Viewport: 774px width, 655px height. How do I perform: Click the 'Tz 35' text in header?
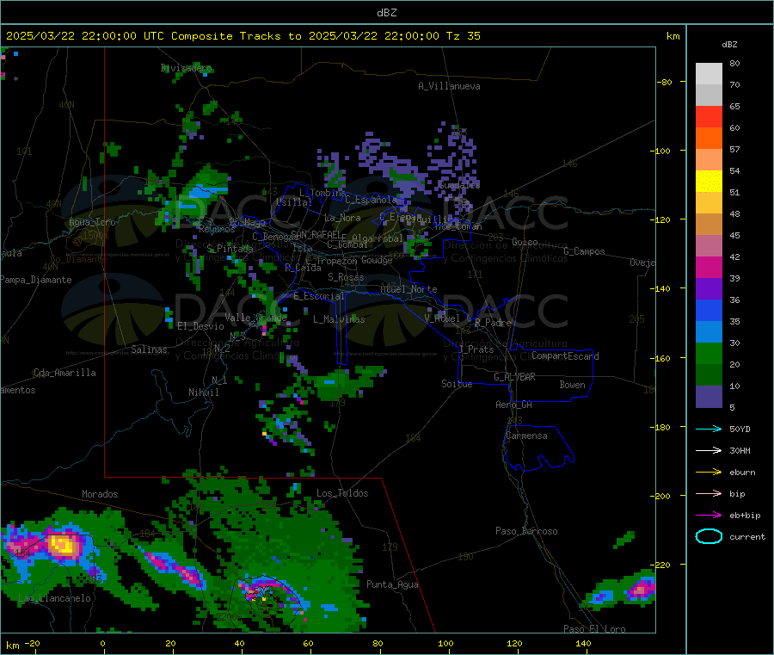coord(463,36)
